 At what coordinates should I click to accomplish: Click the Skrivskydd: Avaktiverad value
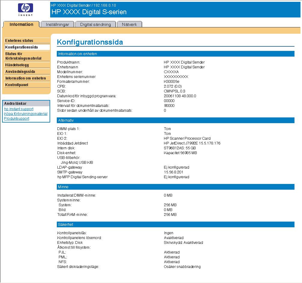[183, 242]
